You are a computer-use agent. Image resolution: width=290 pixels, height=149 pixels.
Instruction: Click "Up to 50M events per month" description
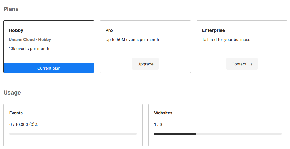[132, 40]
